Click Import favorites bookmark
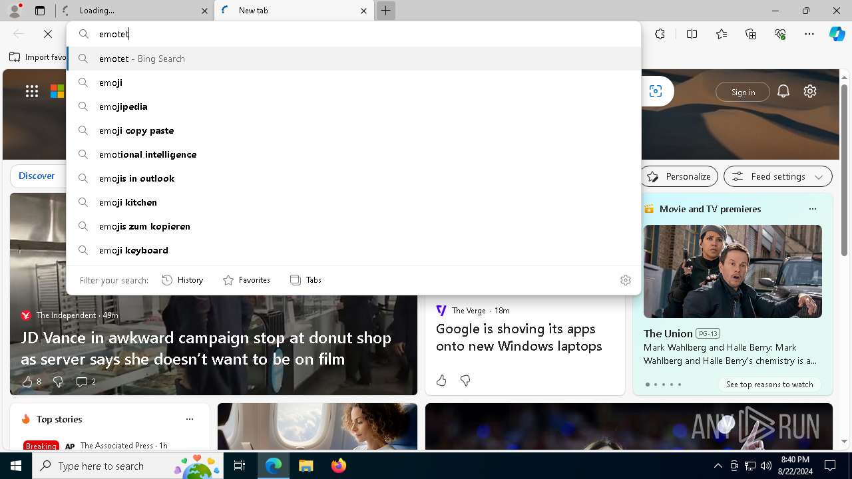 tap(38, 57)
